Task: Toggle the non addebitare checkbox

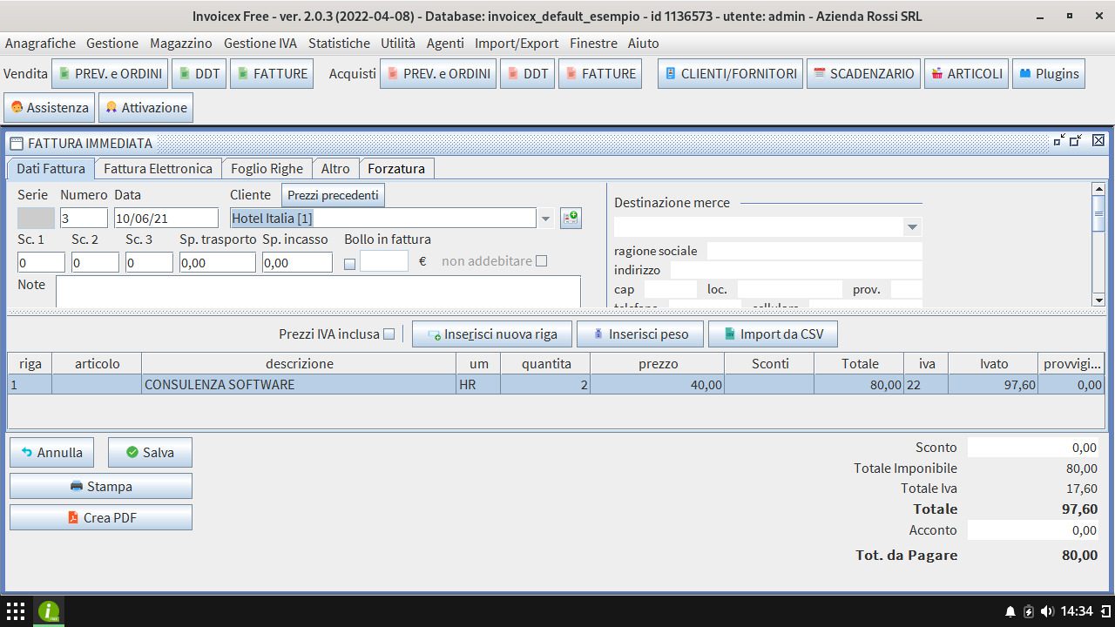Action: 542,261
